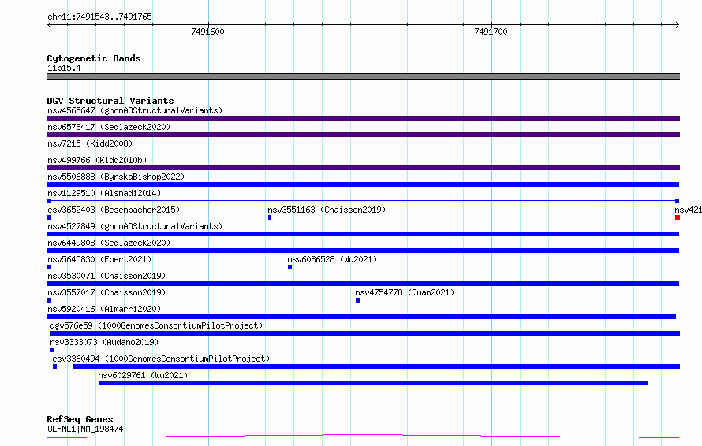Click esv3360494 (1000GenomesConsortiumPilotProject) label
The height and width of the screenshot is (446, 702).
[x=161, y=359]
